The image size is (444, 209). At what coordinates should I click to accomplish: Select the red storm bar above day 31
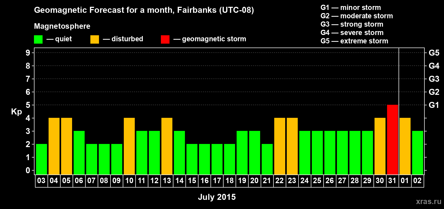click(x=393, y=140)
